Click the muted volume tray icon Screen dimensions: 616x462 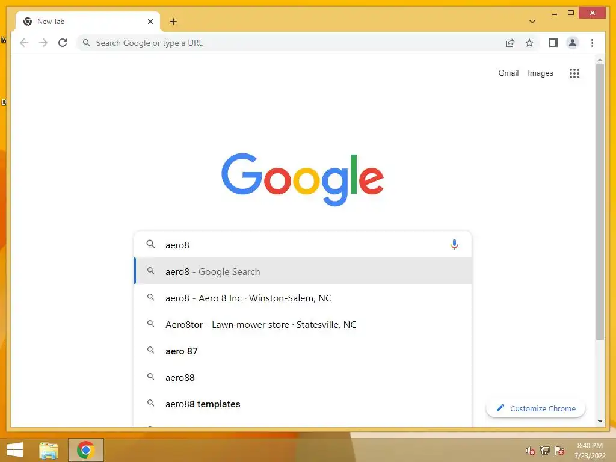(531, 451)
